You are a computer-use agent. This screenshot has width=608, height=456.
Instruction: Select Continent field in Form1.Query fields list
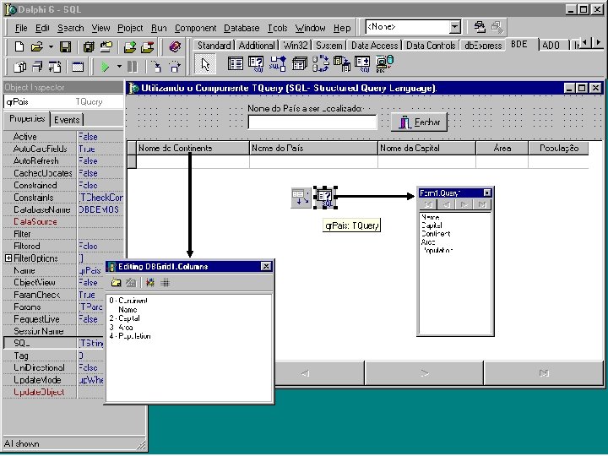coord(436,234)
